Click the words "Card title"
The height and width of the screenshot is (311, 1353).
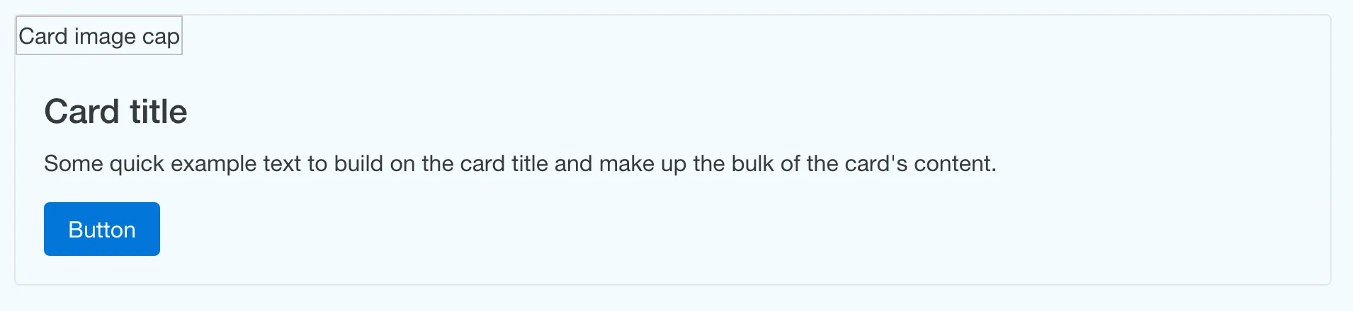tap(115, 112)
